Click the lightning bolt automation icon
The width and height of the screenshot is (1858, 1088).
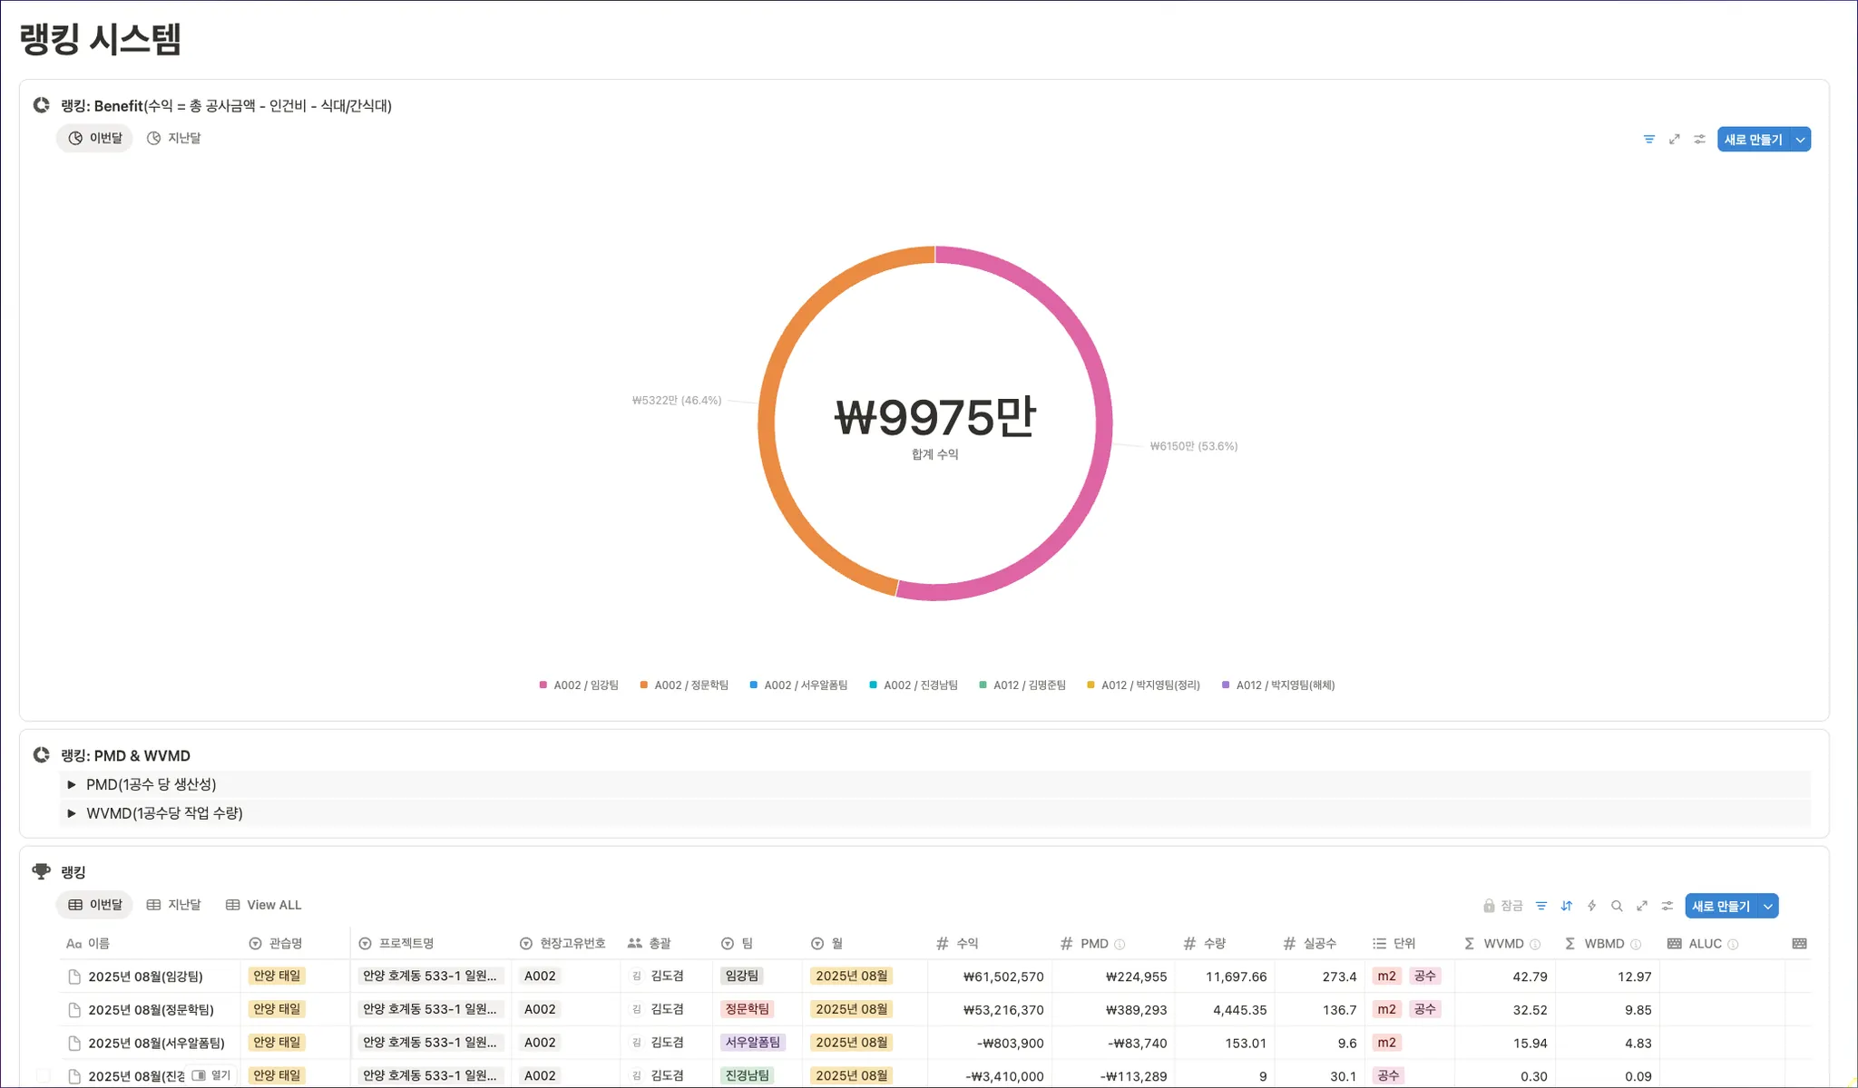pos(1591,906)
